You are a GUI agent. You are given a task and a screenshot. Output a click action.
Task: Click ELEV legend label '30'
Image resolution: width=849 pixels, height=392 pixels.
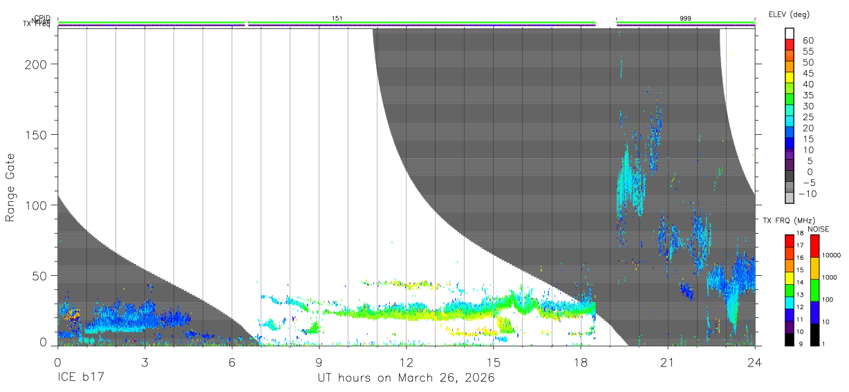(810, 106)
